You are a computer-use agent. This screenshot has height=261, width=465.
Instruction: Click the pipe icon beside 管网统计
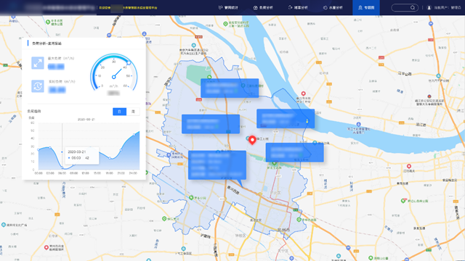[x=220, y=7]
